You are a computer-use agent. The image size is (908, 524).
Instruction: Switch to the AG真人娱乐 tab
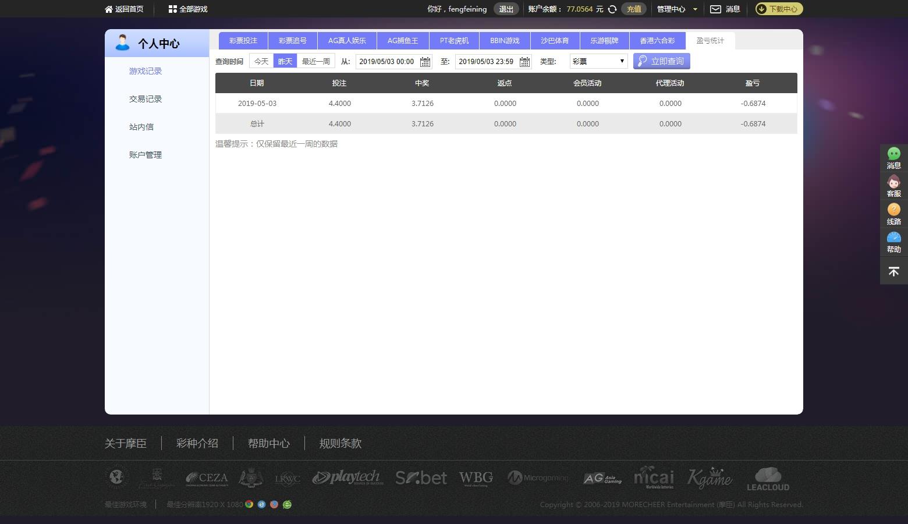coord(347,41)
